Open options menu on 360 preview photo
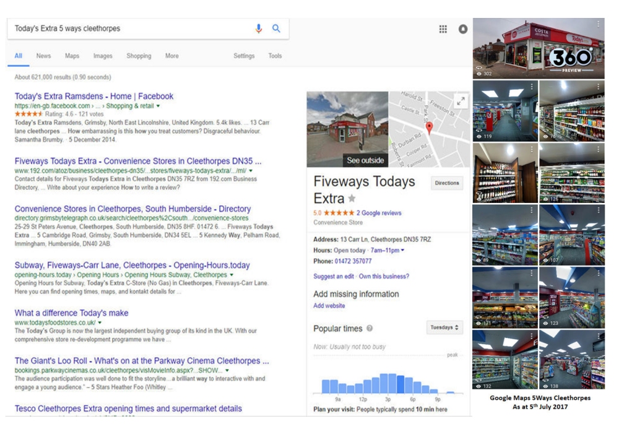The width and height of the screenshot is (619, 424). (598, 24)
